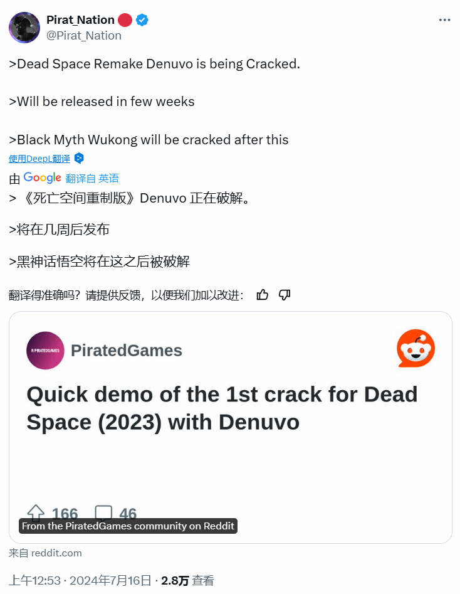The image size is (460, 594).
Task: Open the Dead Space crack demo post title
Action: point(222,408)
